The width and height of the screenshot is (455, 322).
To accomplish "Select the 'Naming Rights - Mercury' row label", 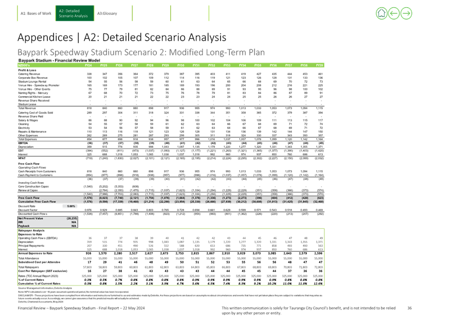I will [33, 93].
